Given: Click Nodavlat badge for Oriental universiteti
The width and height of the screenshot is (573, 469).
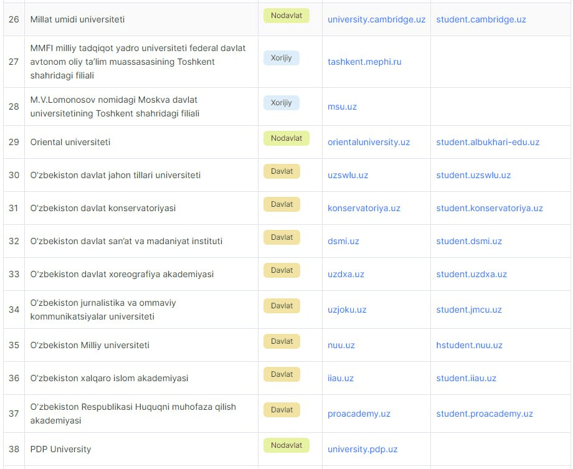Looking at the screenshot, I should (286, 138).
